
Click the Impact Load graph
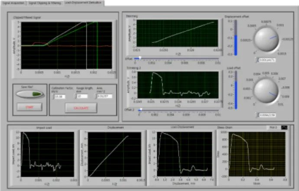coord(47,154)
